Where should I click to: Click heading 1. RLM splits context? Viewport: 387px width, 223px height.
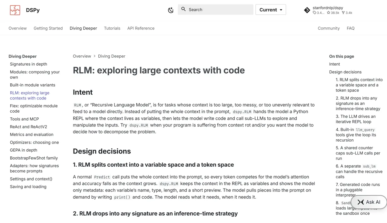pos(154,165)
